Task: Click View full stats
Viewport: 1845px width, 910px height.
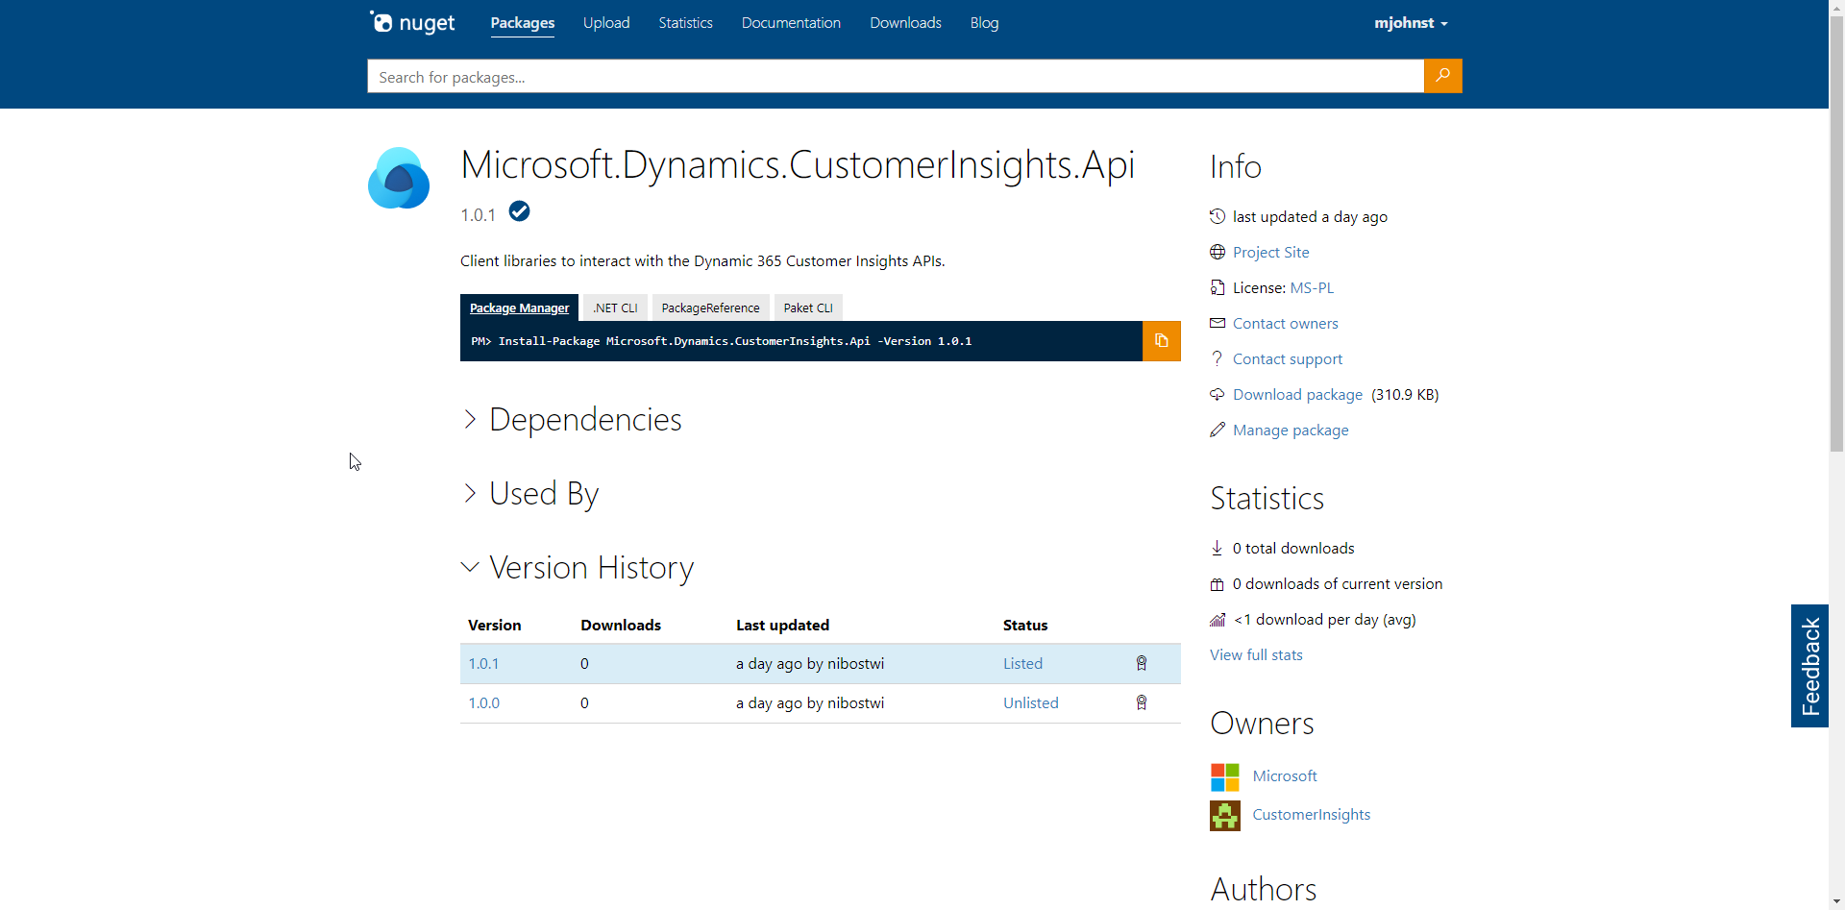Action: 1255,654
